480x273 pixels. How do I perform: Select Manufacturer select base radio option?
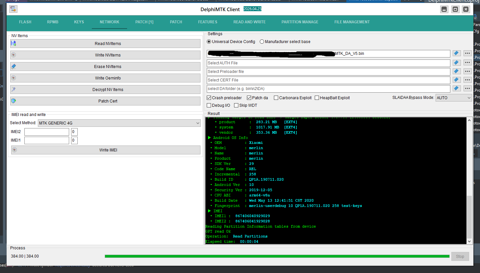tap(262, 42)
